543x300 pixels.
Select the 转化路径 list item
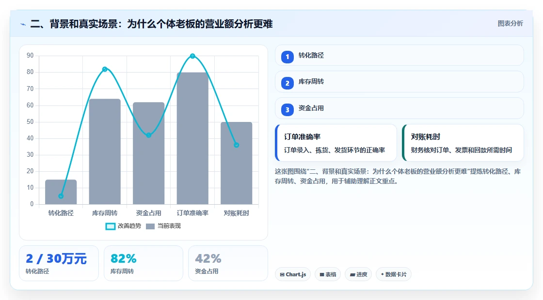[399, 55]
